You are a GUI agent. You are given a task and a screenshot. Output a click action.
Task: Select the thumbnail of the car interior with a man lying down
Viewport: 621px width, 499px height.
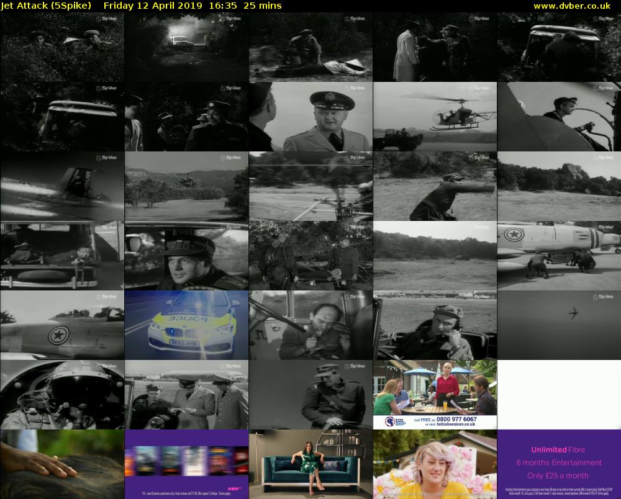pos(62,256)
